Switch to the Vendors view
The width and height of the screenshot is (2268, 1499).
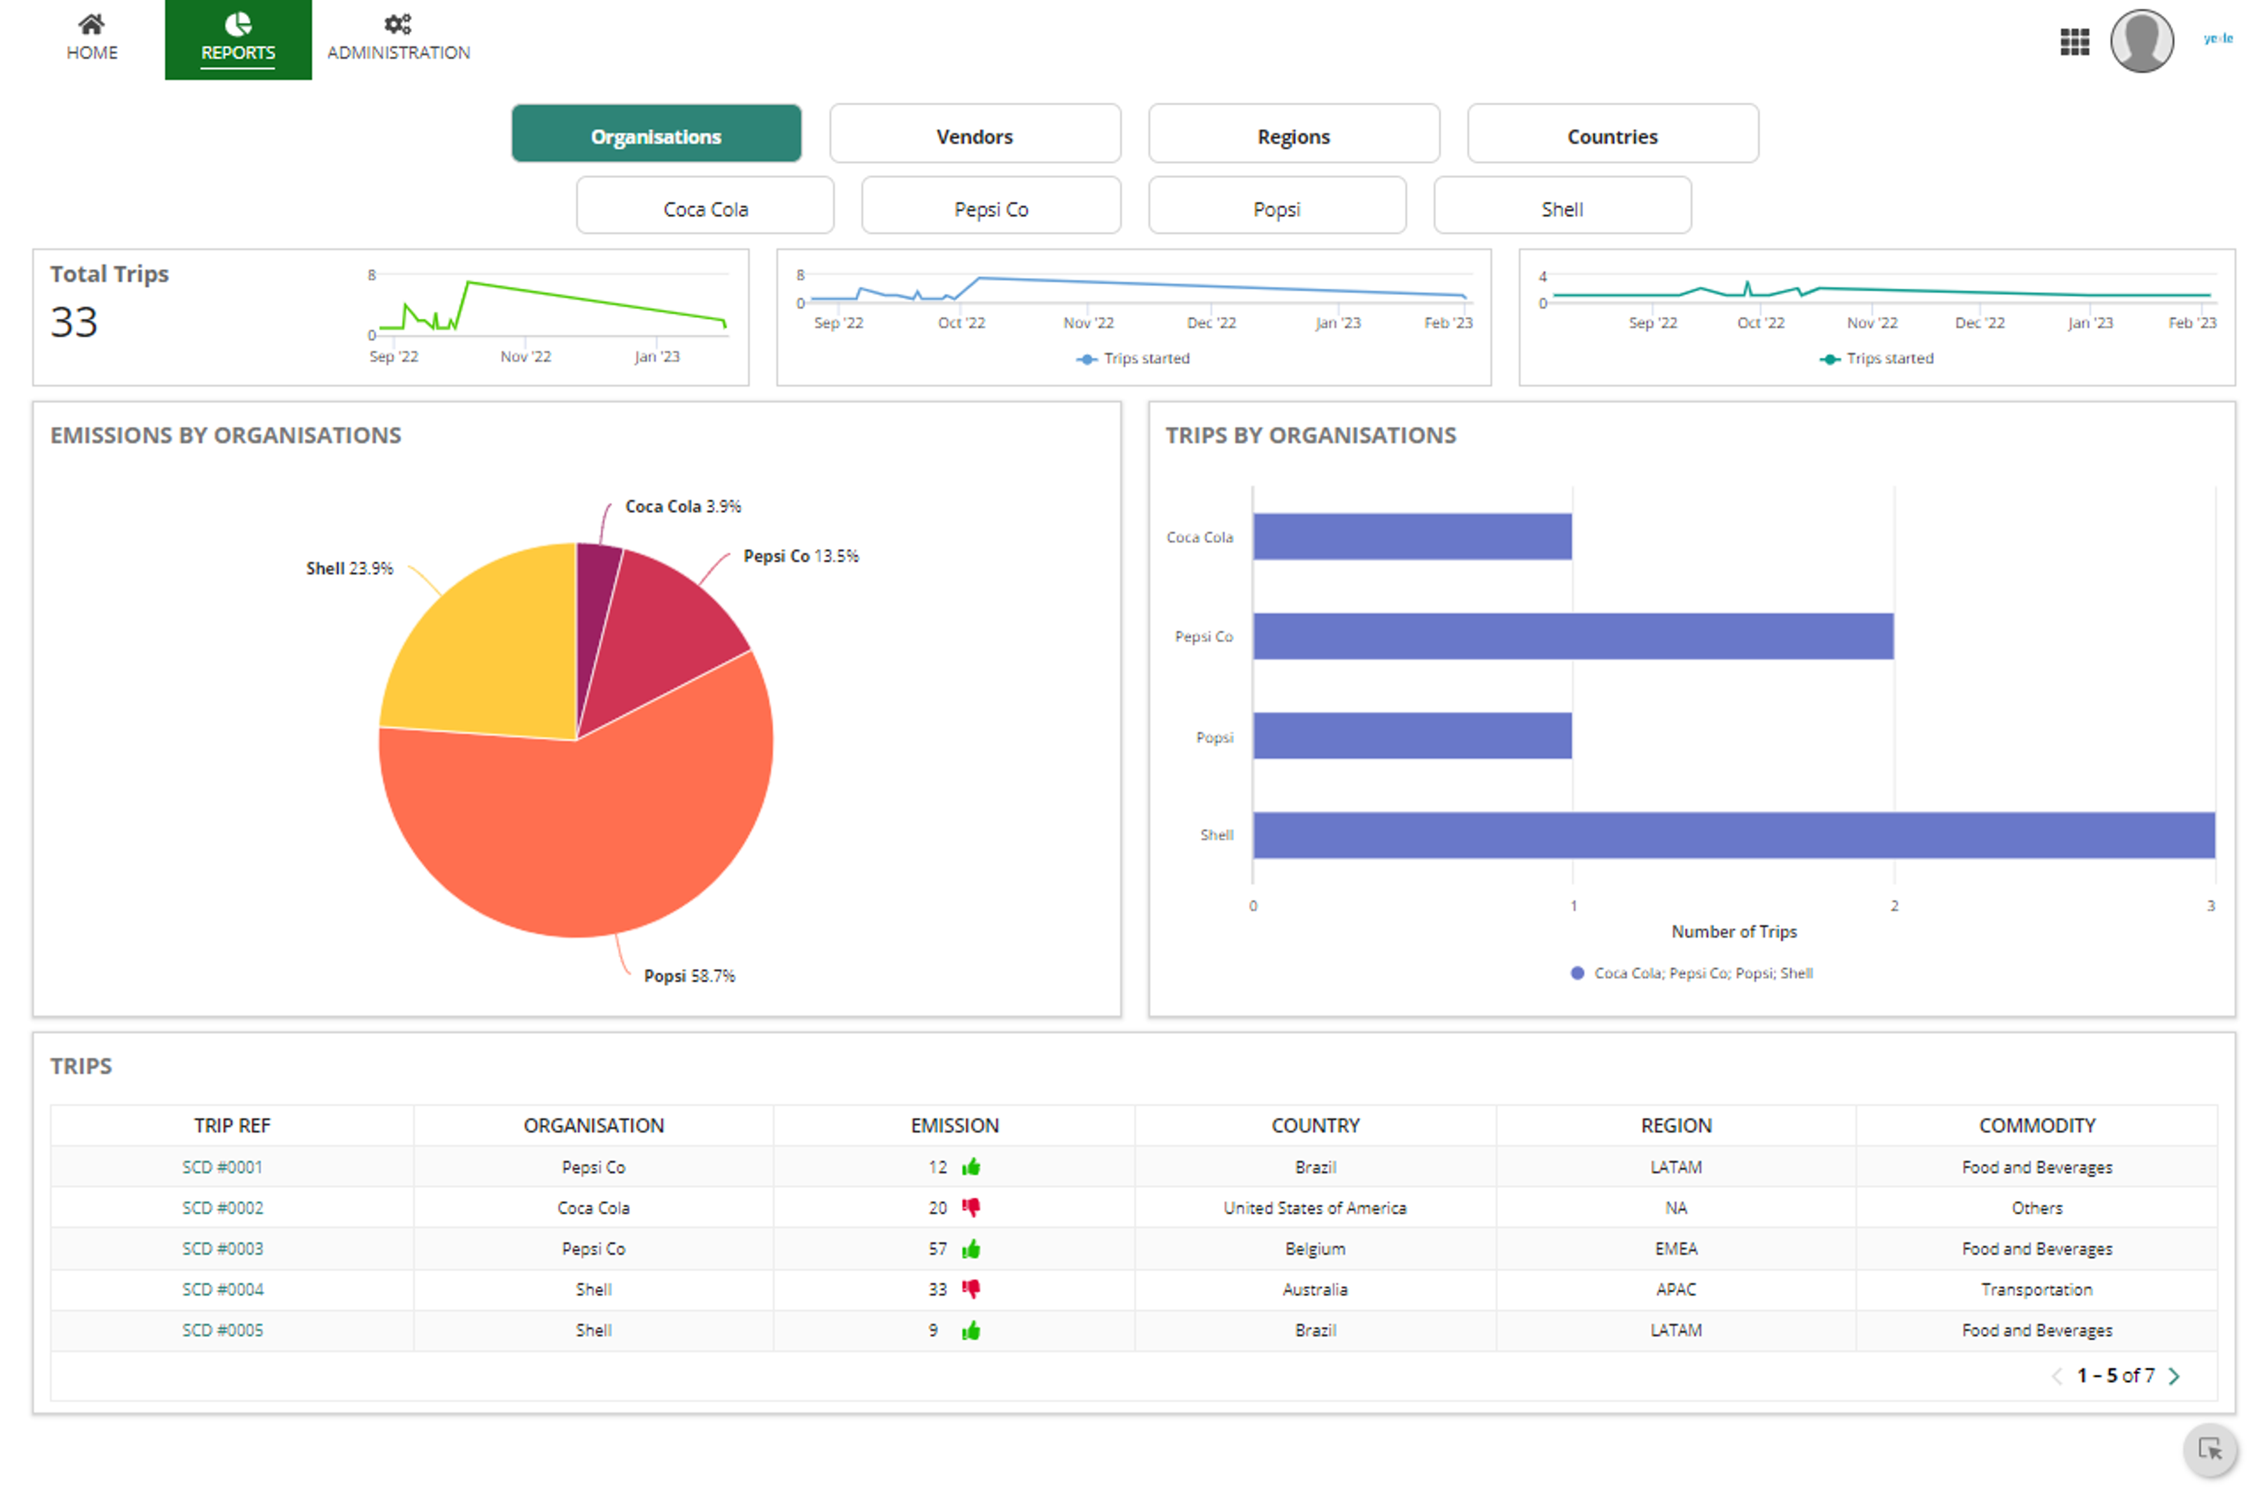click(975, 134)
